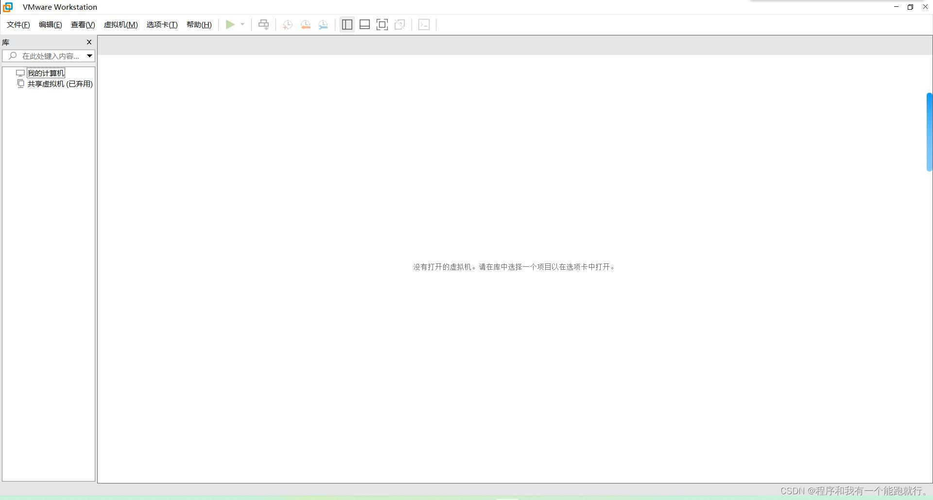The image size is (933, 500).
Task: Click the 没有打开的虚拟机 message text
Action: (x=514, y=267)
